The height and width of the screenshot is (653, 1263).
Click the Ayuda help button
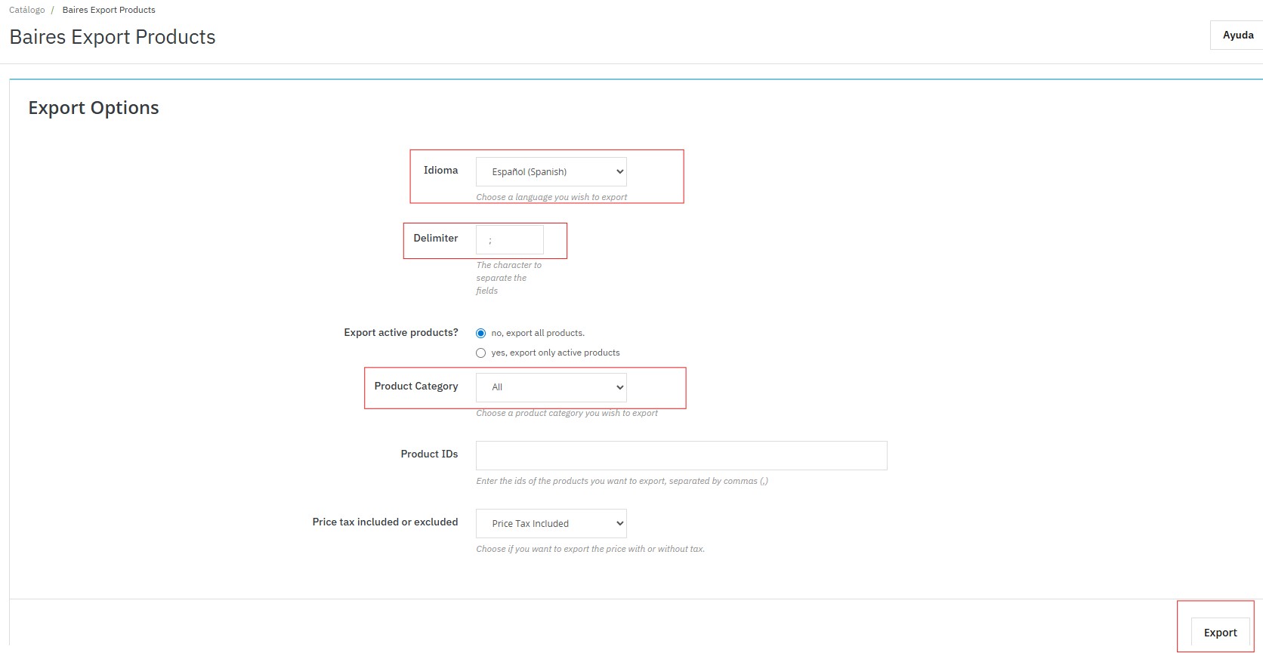tap(1237, 35)
